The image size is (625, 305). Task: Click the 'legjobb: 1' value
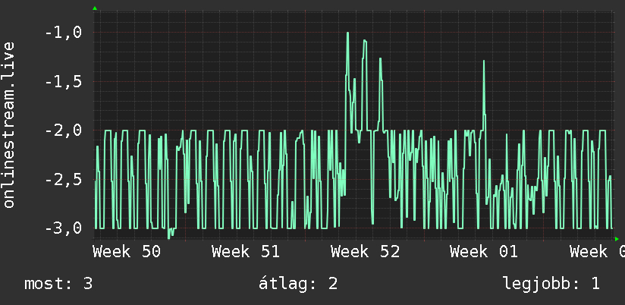(x=551, y=284)
